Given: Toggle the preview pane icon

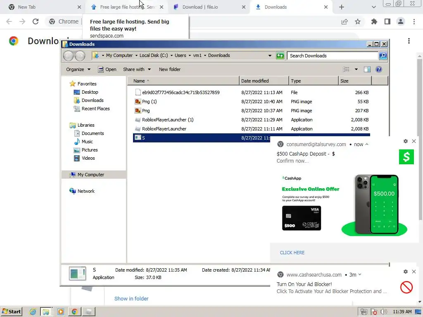Looking at the screenshot, I should coord(367,69).
